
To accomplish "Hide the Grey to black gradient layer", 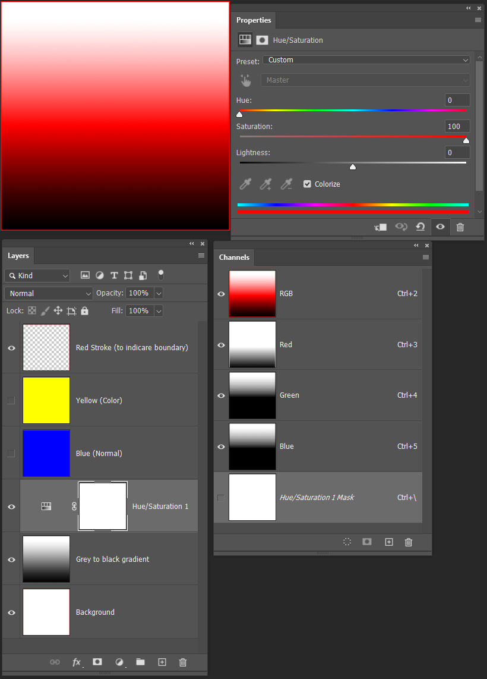I will pos(11,559).
